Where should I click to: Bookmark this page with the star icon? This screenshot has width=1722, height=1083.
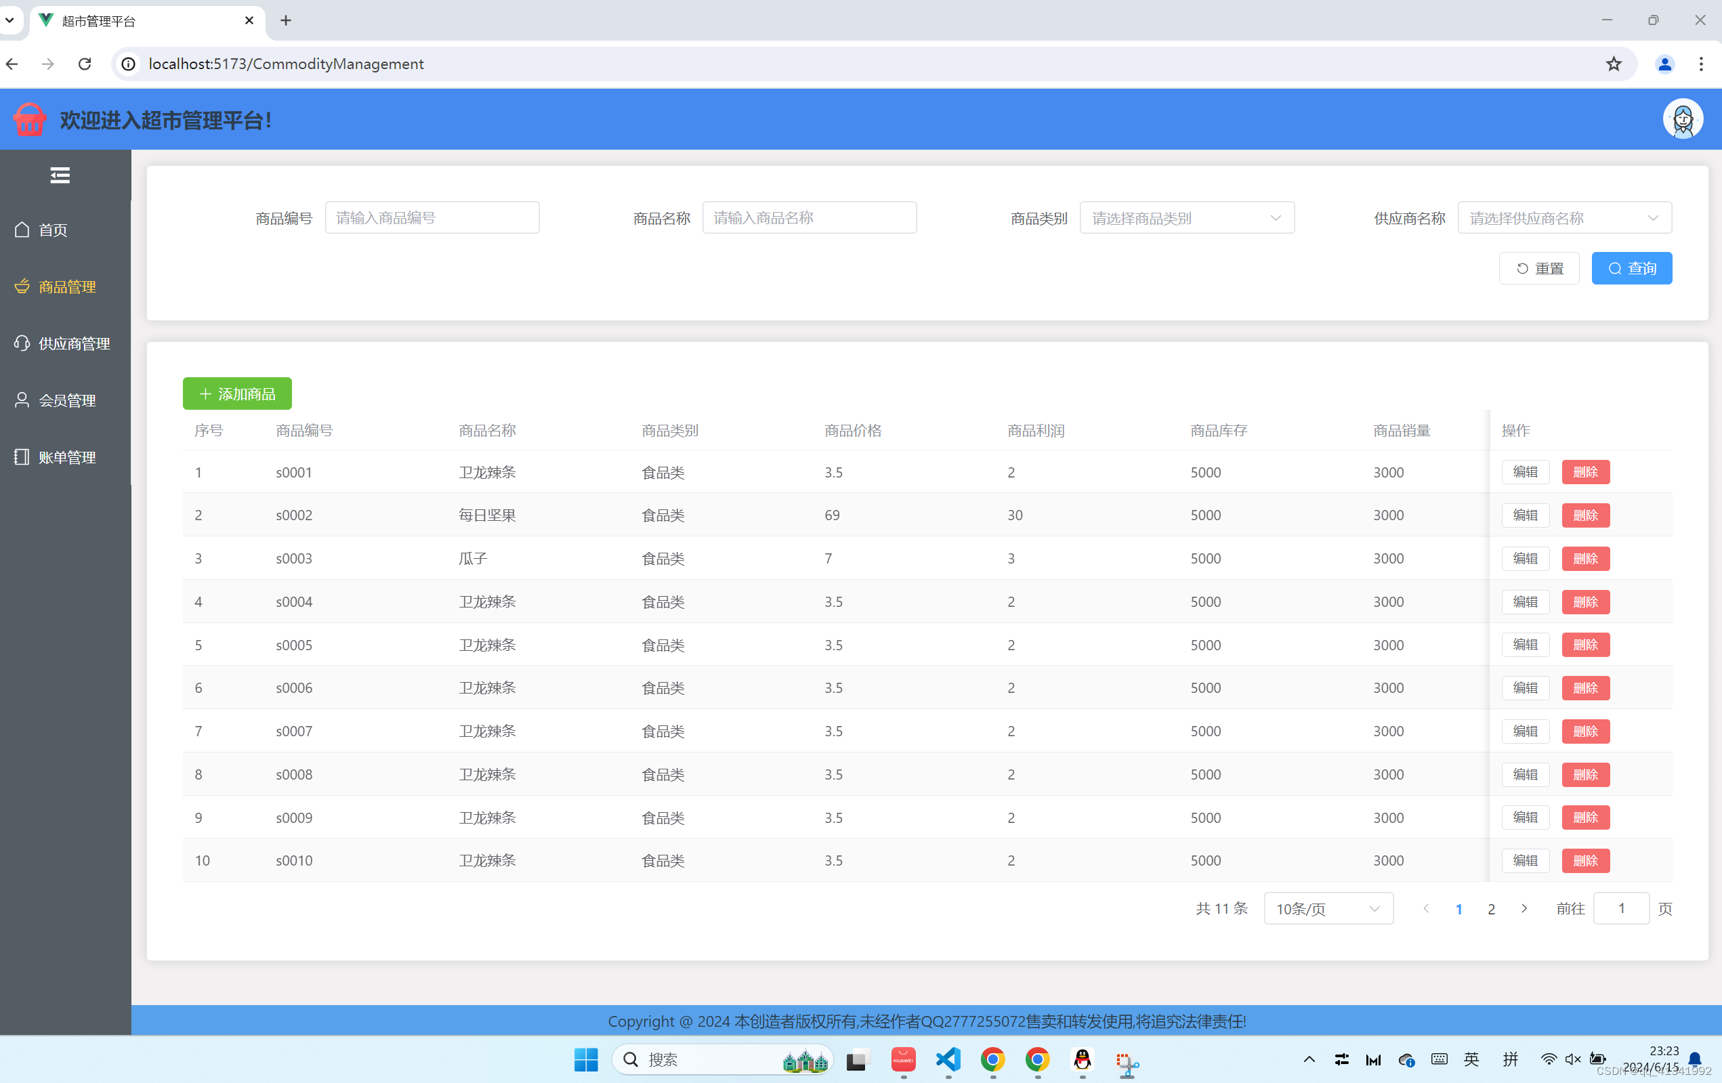point(1614,64)
